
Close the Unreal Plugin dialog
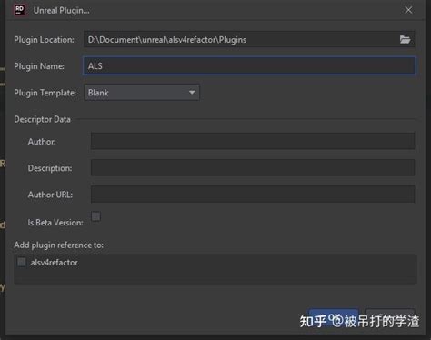point(408,10)
